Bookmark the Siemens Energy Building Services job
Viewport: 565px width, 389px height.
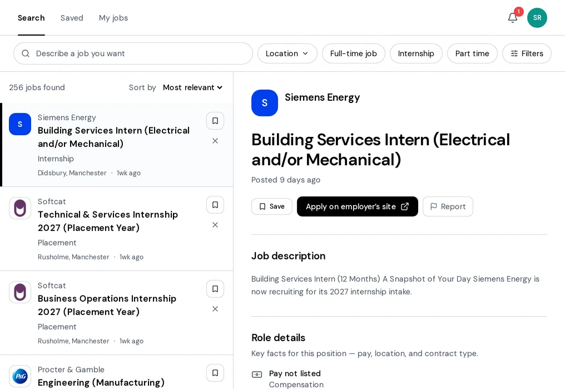pyautogui.click(x=215, y=121)
